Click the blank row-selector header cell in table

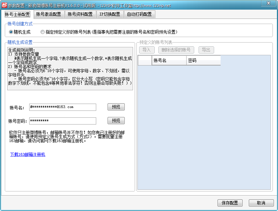coord(145,60)
